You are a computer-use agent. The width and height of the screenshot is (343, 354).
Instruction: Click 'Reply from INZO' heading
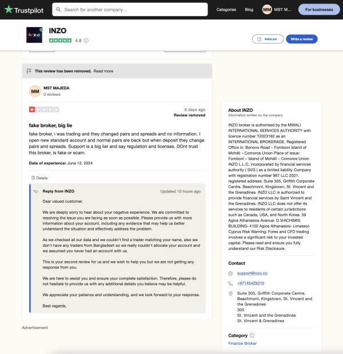58,191
